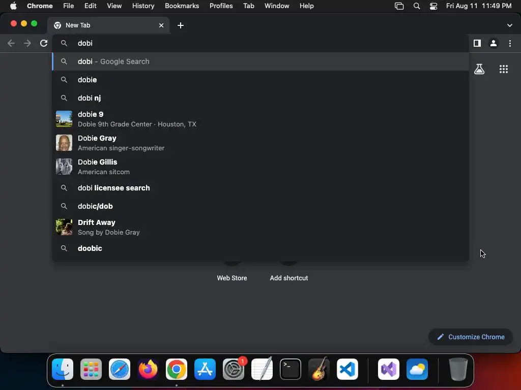Open the profile avatar button
Screen dimensions: 521x390
(494, 43)
